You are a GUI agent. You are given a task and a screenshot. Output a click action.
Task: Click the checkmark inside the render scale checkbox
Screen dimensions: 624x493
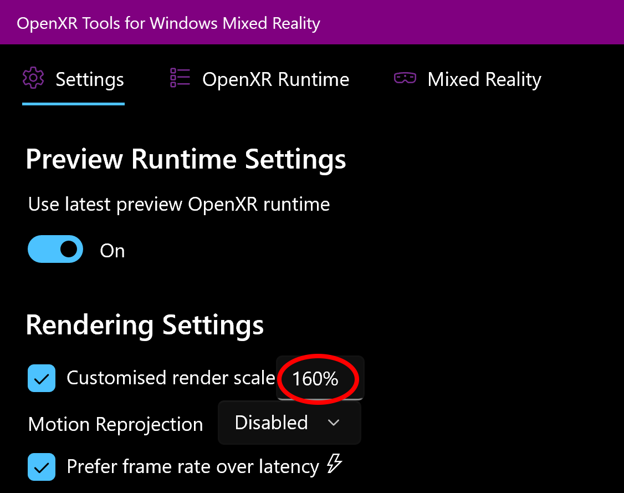[x=42, y=378]
